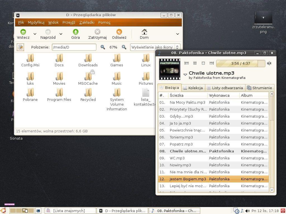Click playlist scrollbar down arrow
286x214 pixels.
click(272, 190)
